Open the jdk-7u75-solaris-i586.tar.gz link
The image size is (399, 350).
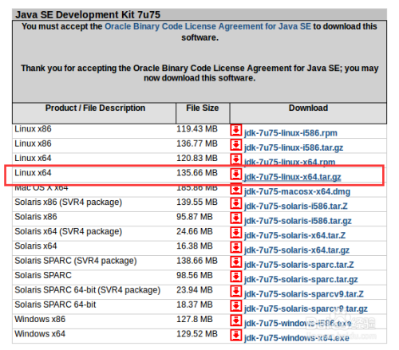tap(298, 221)
